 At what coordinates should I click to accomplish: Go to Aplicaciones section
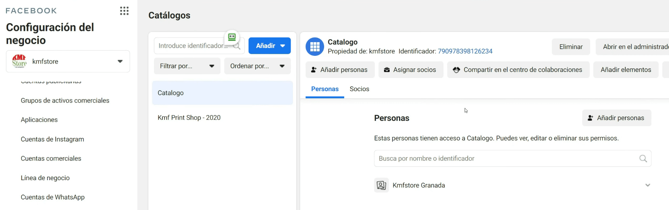pyautogui.click(x=39, y=120)
